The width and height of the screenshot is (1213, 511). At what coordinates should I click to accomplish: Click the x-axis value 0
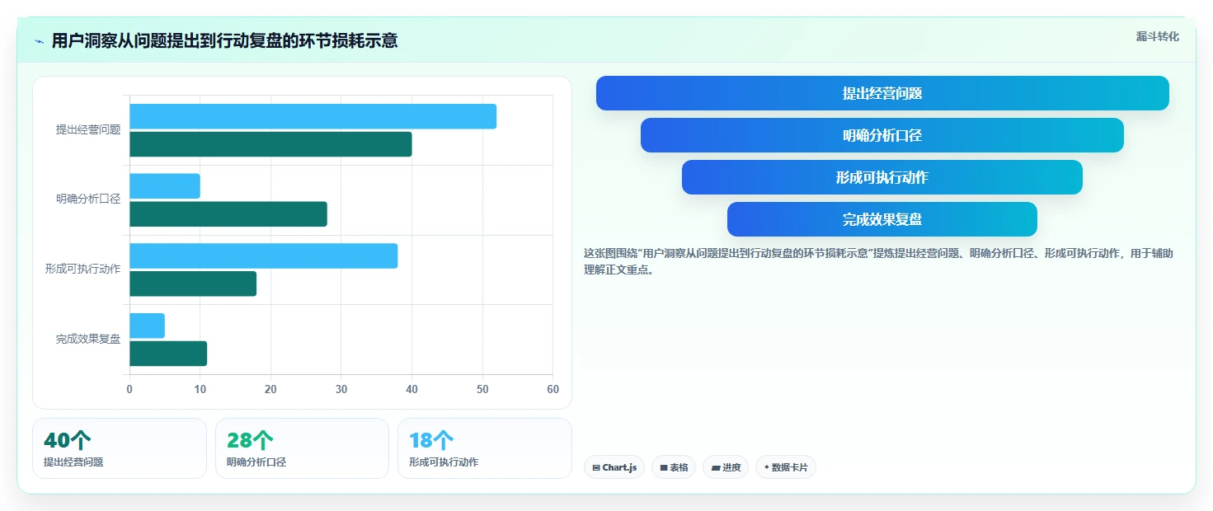point(129,390)
